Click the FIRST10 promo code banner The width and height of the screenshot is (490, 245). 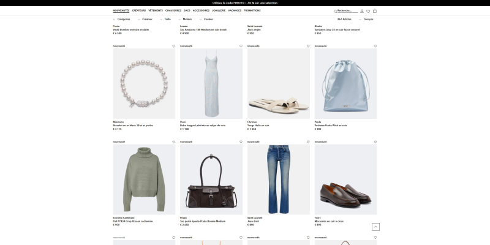(x=245, y=3)
